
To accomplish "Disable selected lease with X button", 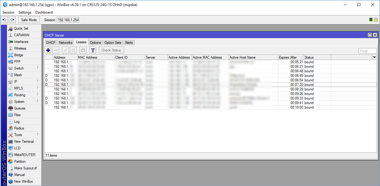I will tap(73, 50).
